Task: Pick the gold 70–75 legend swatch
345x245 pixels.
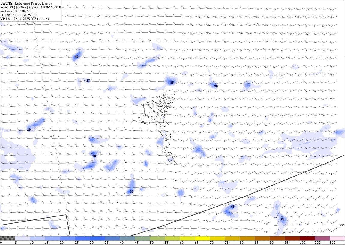Action: (217, 238)
